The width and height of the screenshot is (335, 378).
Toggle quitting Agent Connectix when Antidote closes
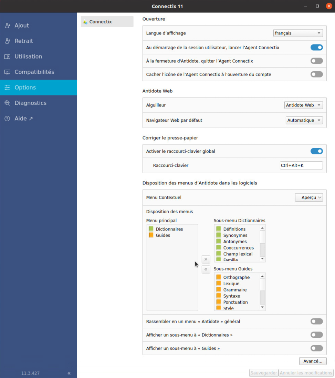(316, 61)
